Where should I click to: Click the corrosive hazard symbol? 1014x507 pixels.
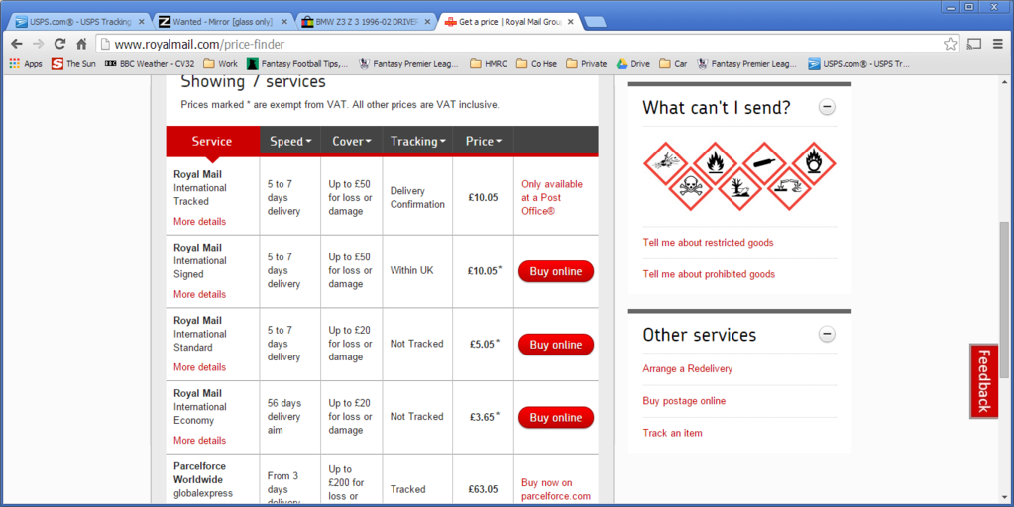coord(788,188)
